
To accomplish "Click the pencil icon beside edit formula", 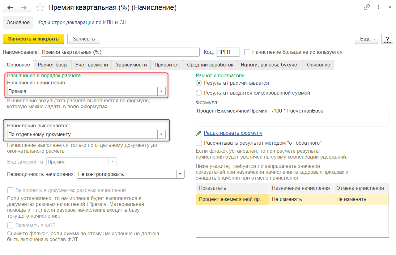I will (x=199, y=133).
